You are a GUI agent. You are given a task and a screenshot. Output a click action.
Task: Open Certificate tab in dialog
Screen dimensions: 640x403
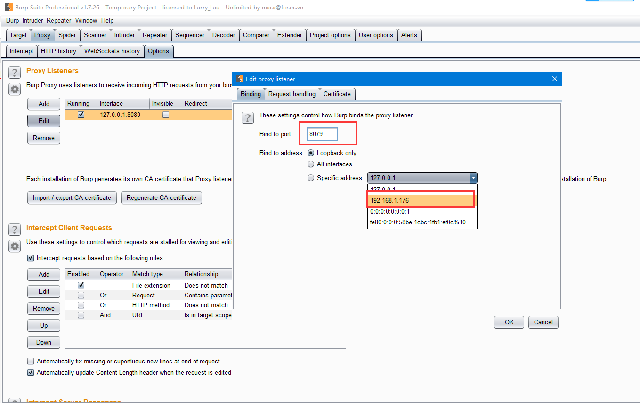coord(337,94)
